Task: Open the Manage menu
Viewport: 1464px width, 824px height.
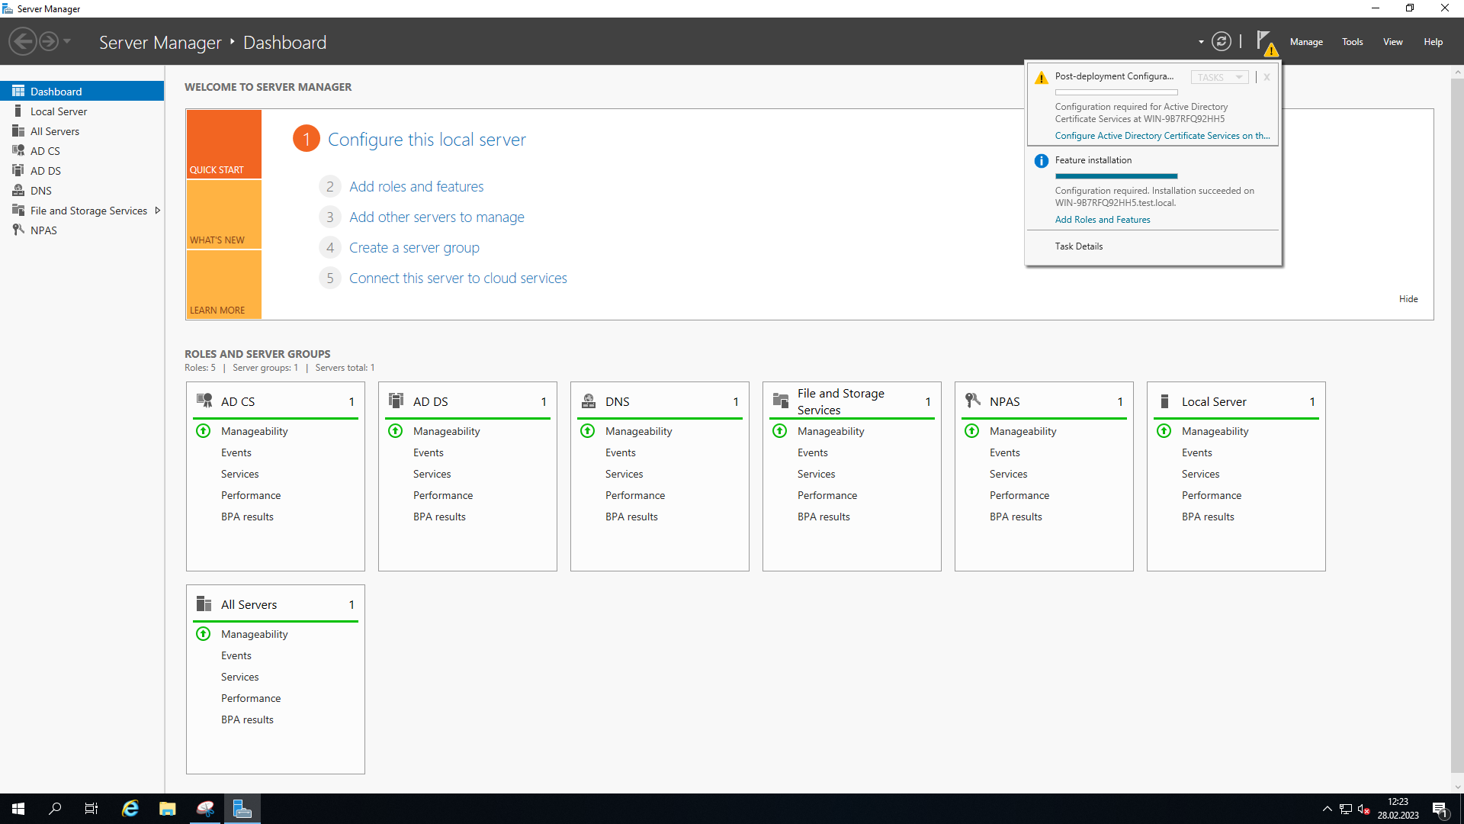Action: (x=1306, y=42)
